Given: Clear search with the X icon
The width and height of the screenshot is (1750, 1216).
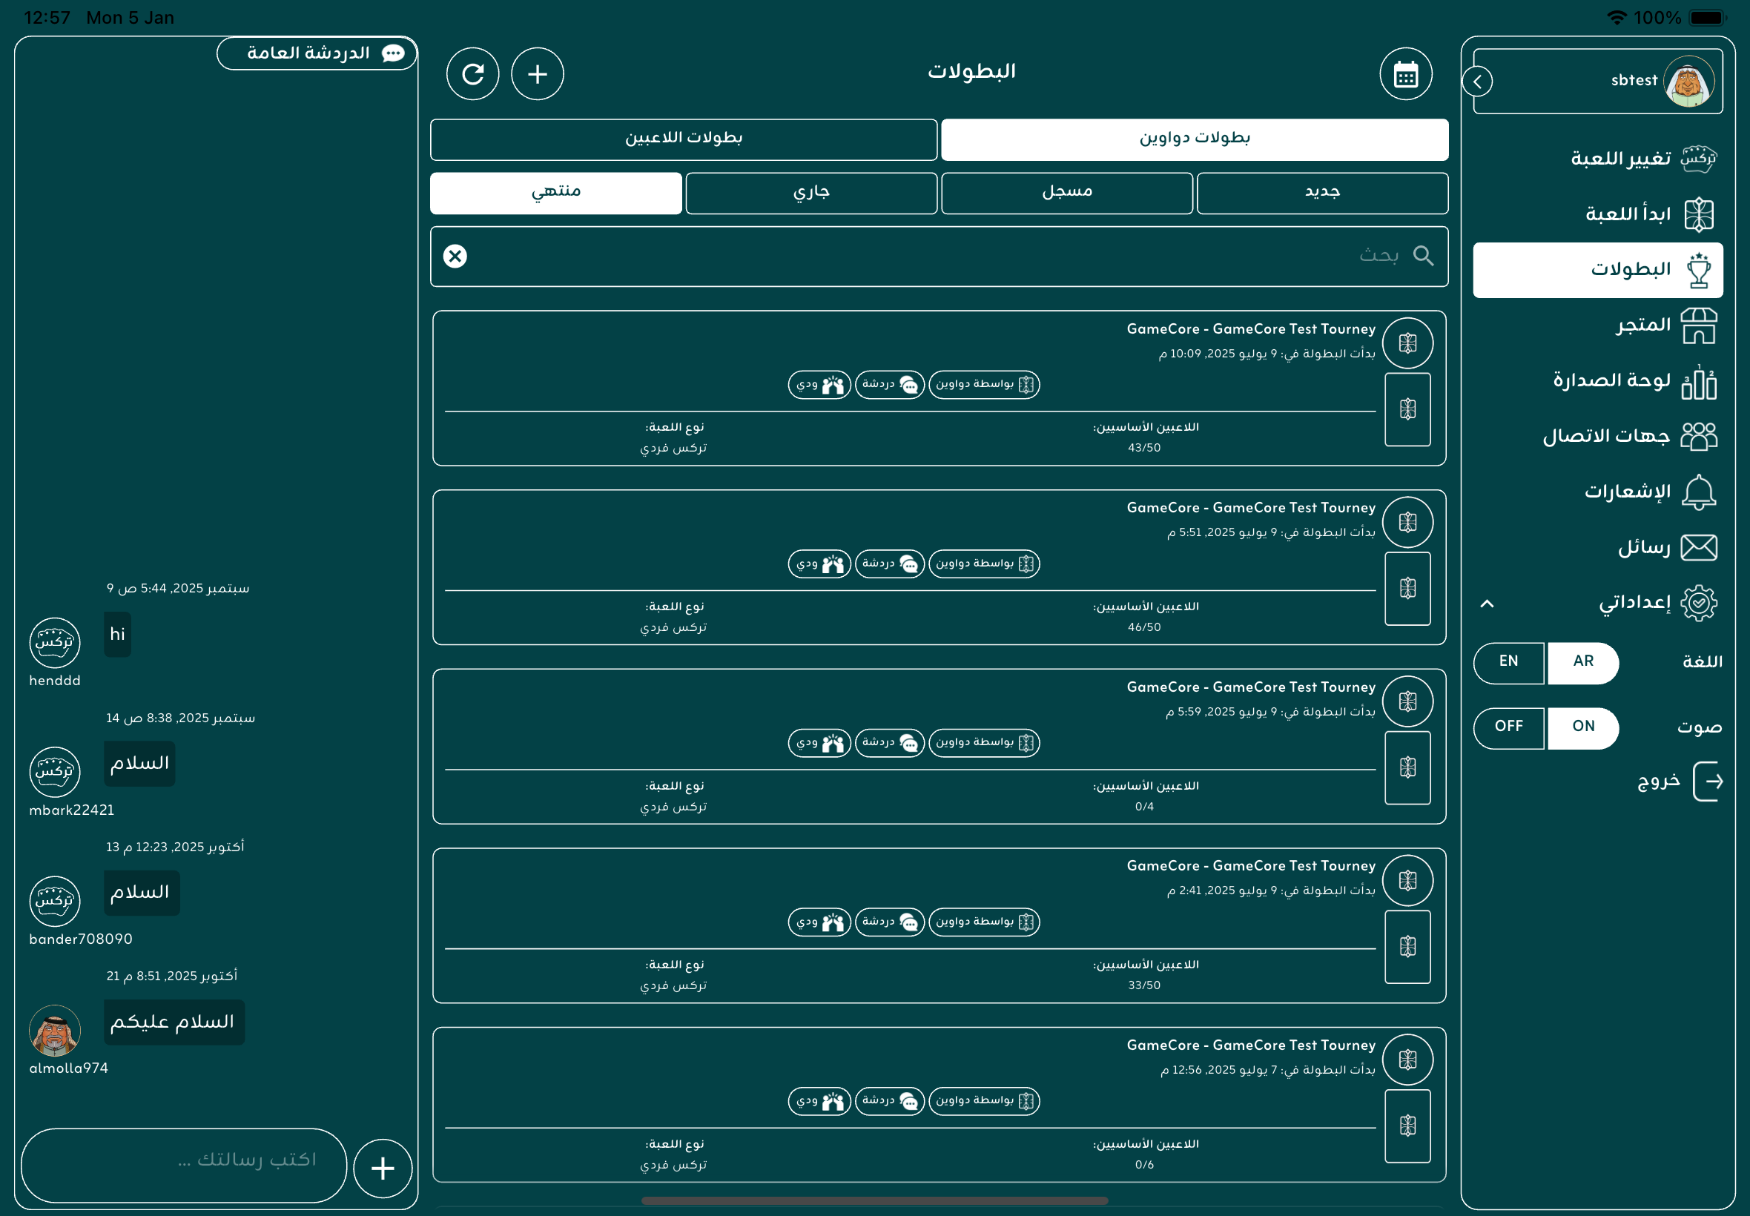Looking at the screenshot, I should (455, 256).
